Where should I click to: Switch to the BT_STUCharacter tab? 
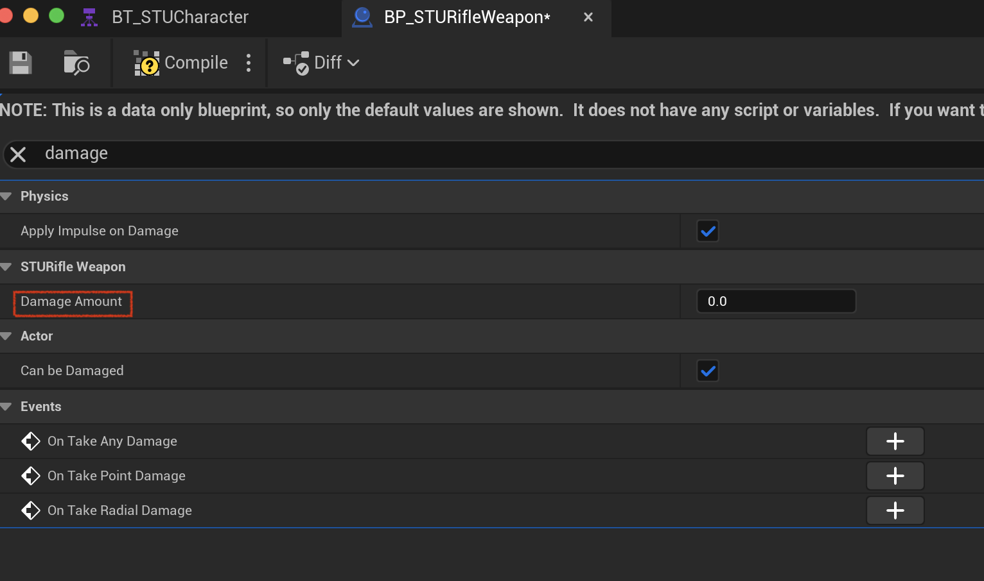pos(165,17)
